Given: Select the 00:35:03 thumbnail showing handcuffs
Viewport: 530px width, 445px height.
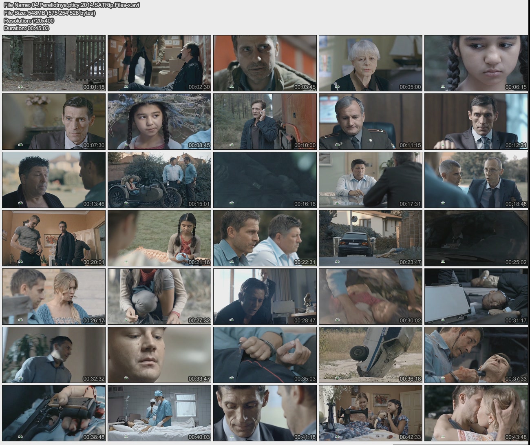Looking at the screenshot, I should (x=265, y=355).
